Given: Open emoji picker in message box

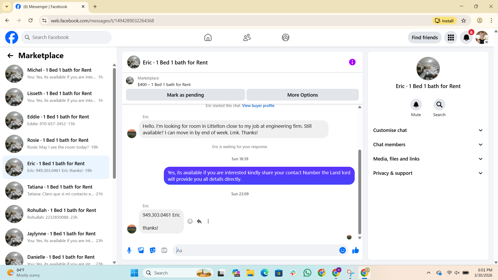Looking at the screenshot, I should pos(342,250).
